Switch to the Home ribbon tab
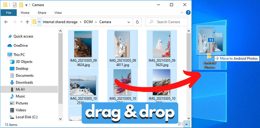260x128 pixels. coord(25,13)
